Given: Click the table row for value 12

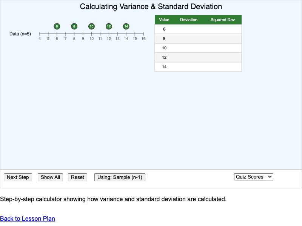Looking at the screenshot, I should [x=198, y=57].
